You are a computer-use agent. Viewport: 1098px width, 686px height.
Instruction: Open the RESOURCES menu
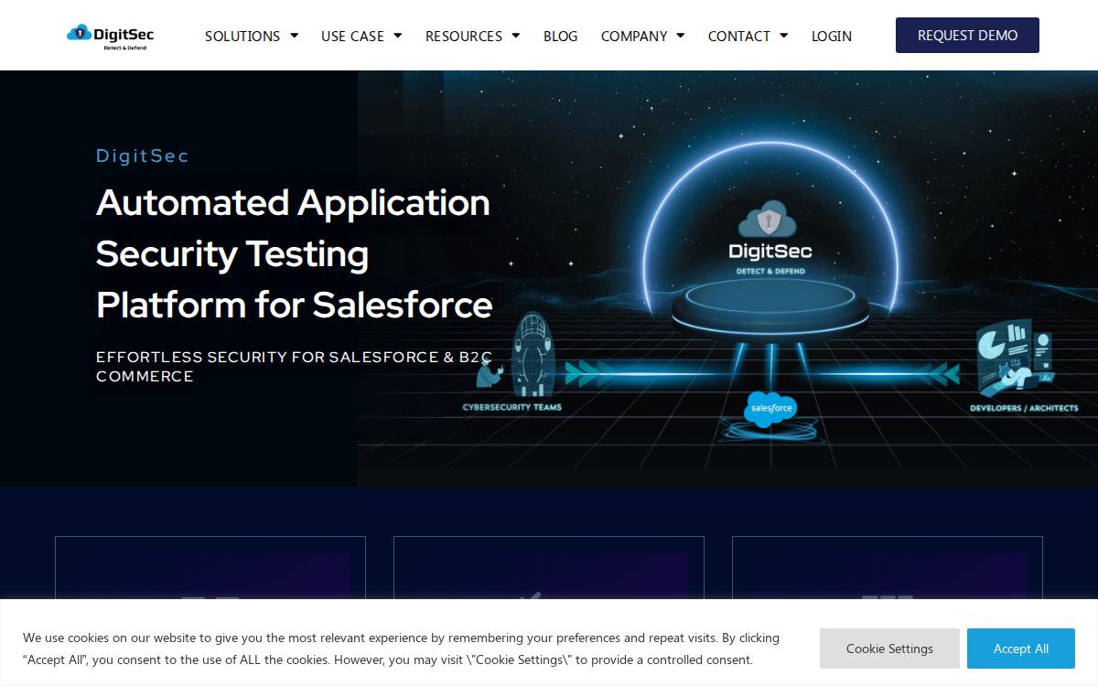(x=464, y=36)
